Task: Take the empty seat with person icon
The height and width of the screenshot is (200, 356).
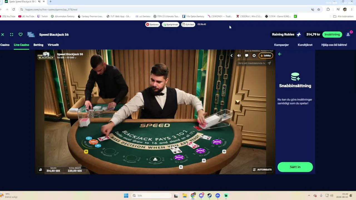Action: tap(155, 159)
